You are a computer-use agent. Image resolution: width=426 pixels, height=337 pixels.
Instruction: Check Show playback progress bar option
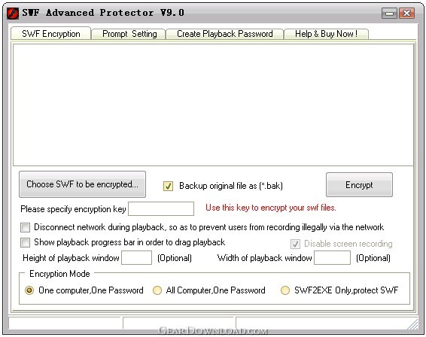tap(26, 242)
